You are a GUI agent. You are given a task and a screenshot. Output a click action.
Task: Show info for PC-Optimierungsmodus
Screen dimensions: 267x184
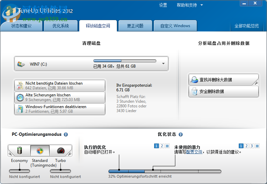point(66,134)
